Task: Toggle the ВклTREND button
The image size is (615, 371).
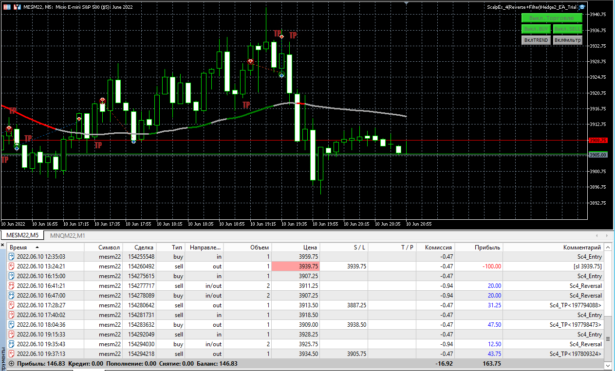Action: 536,40
